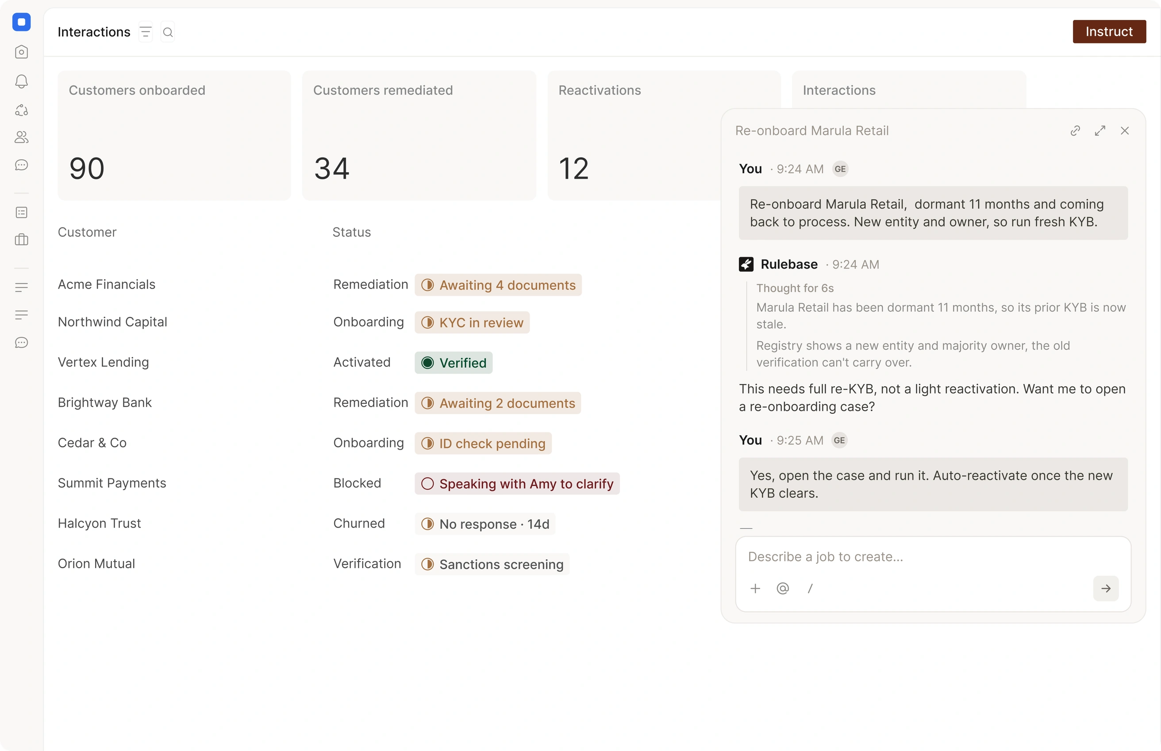This screenshot has width=1161, height=751.
Task: Open the workflow cycle icon in sidebar
Action: point(21,110)
